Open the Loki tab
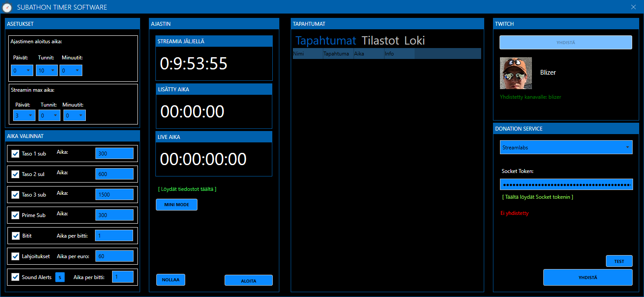644x297 pixels. (414, 41)
